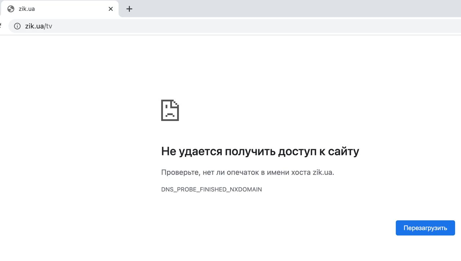Screen dimensions: 461x261
Task: Open a new tab with plus icon
Action: 129,9
